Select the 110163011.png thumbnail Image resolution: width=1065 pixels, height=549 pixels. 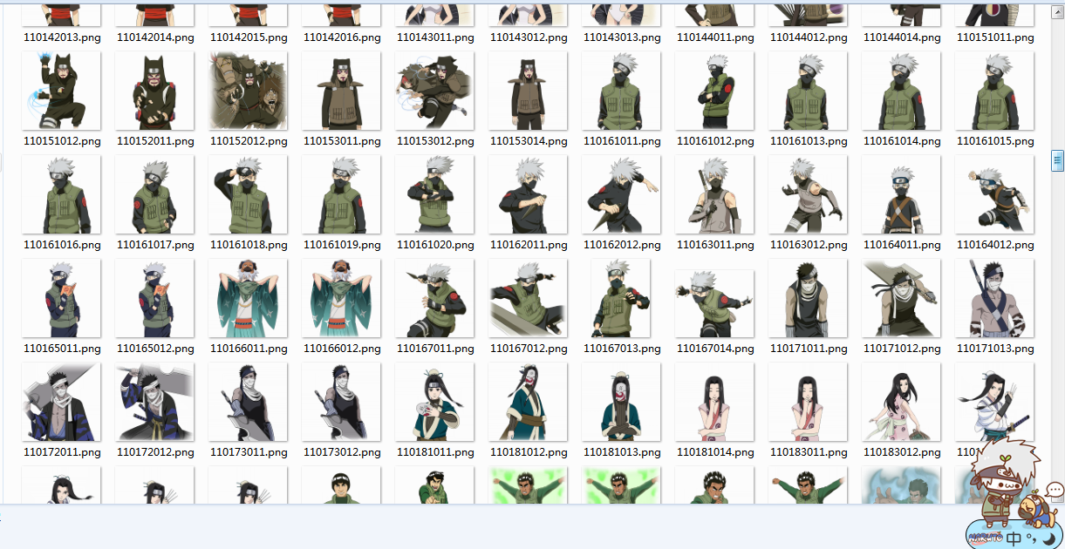point(714,195)
